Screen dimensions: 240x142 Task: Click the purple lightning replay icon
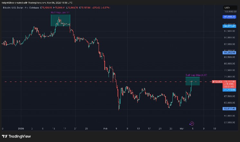point(192,124)
